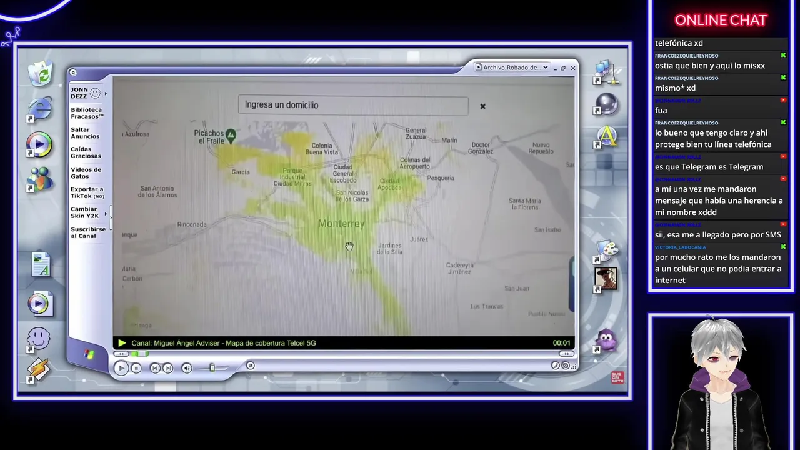The width and height of the screenshot is (800, 450).
Task: Click the Doctor González map label
Action: click(481, 148)
